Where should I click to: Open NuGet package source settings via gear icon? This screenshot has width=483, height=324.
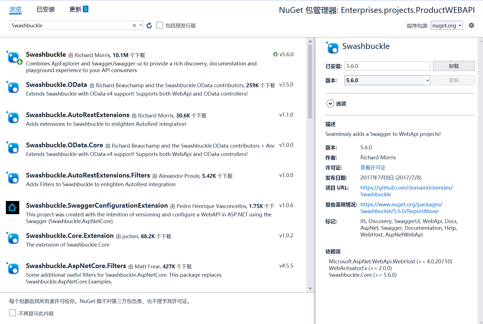pos(471,25)
